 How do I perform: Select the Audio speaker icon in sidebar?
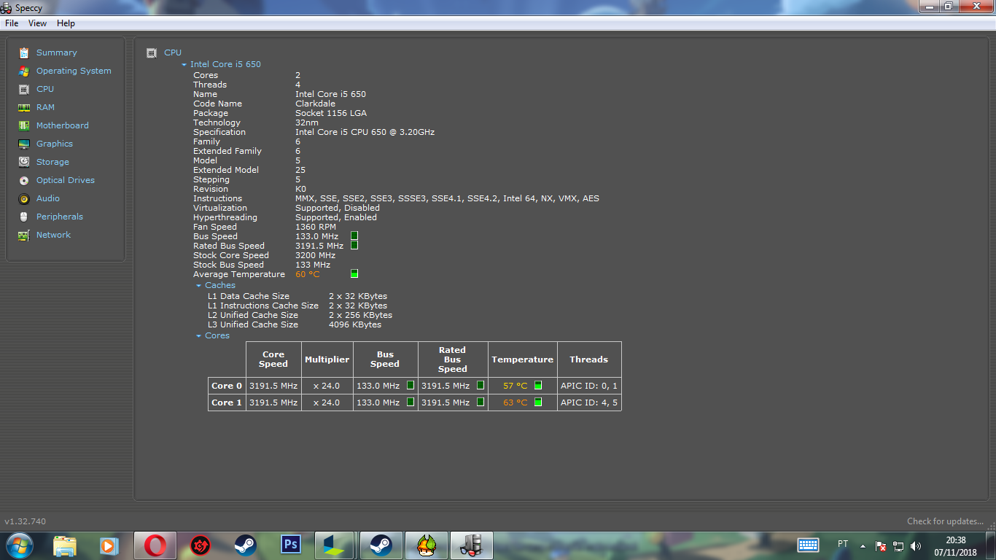click(24, 198)
